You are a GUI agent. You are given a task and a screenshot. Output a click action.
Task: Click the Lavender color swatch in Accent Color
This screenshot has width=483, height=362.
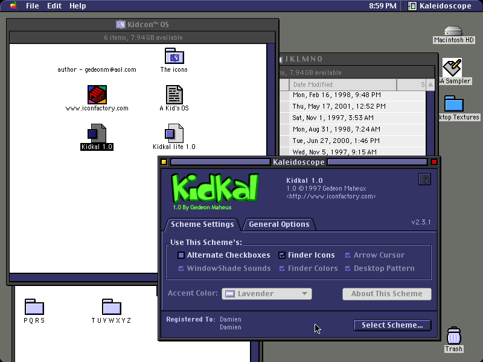pos(230,294)
